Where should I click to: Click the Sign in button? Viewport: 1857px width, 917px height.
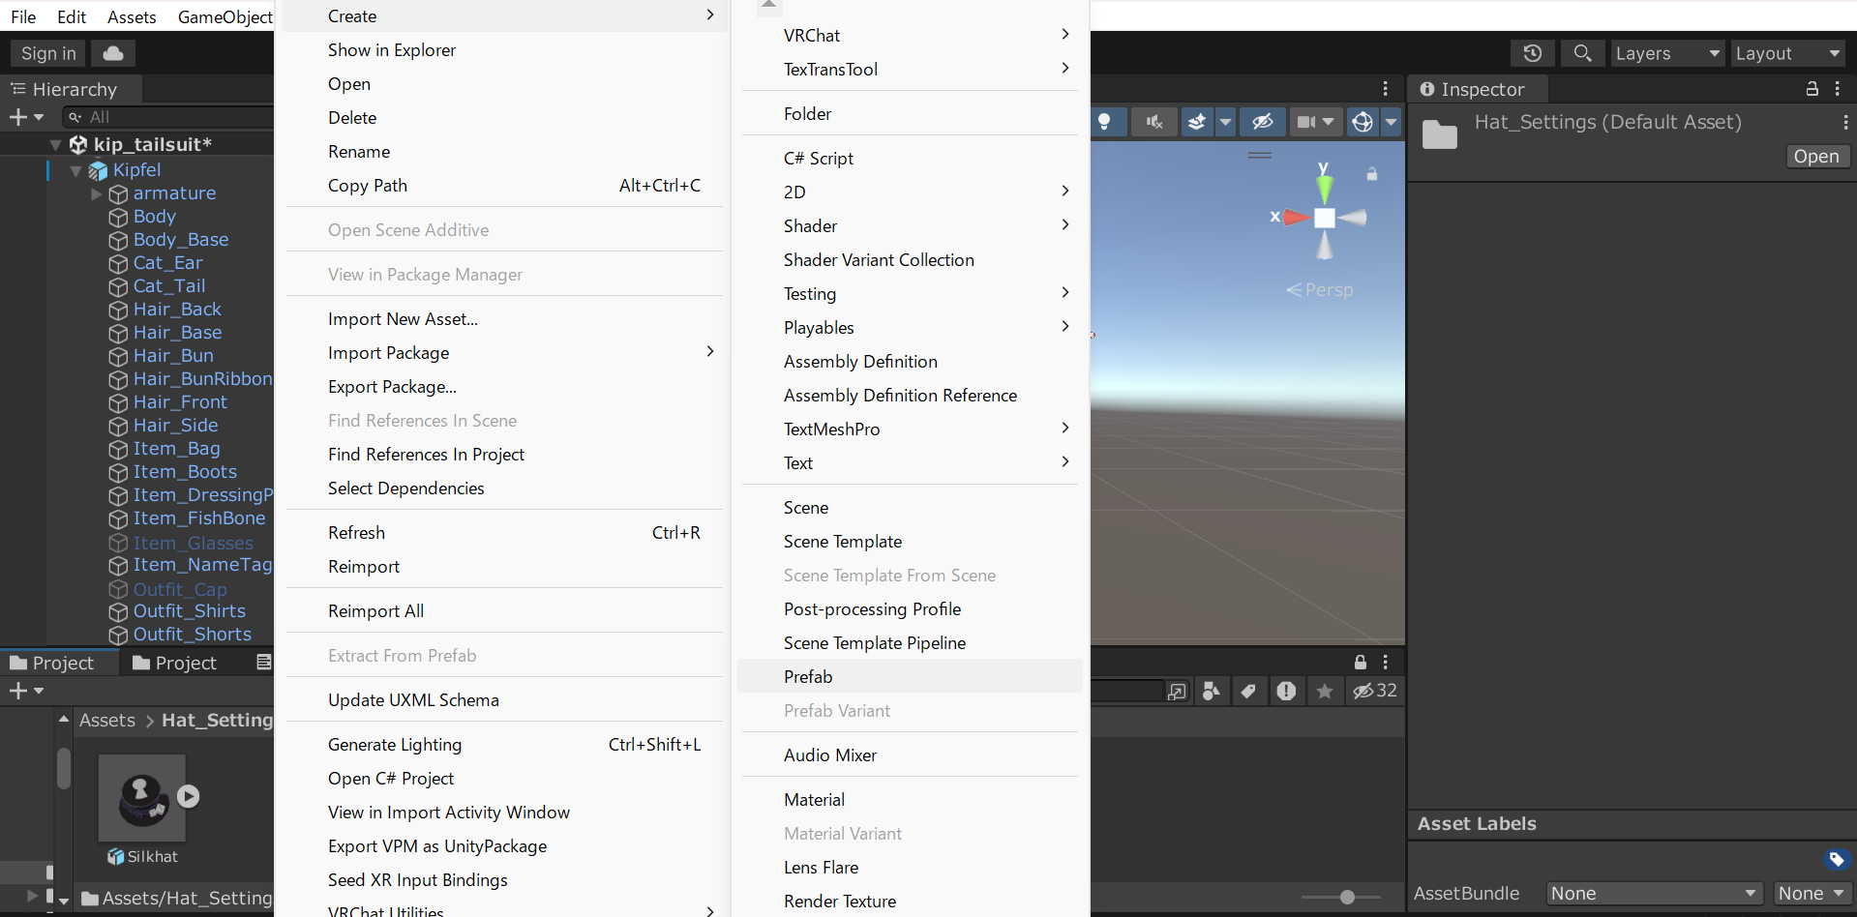(46, 53)
